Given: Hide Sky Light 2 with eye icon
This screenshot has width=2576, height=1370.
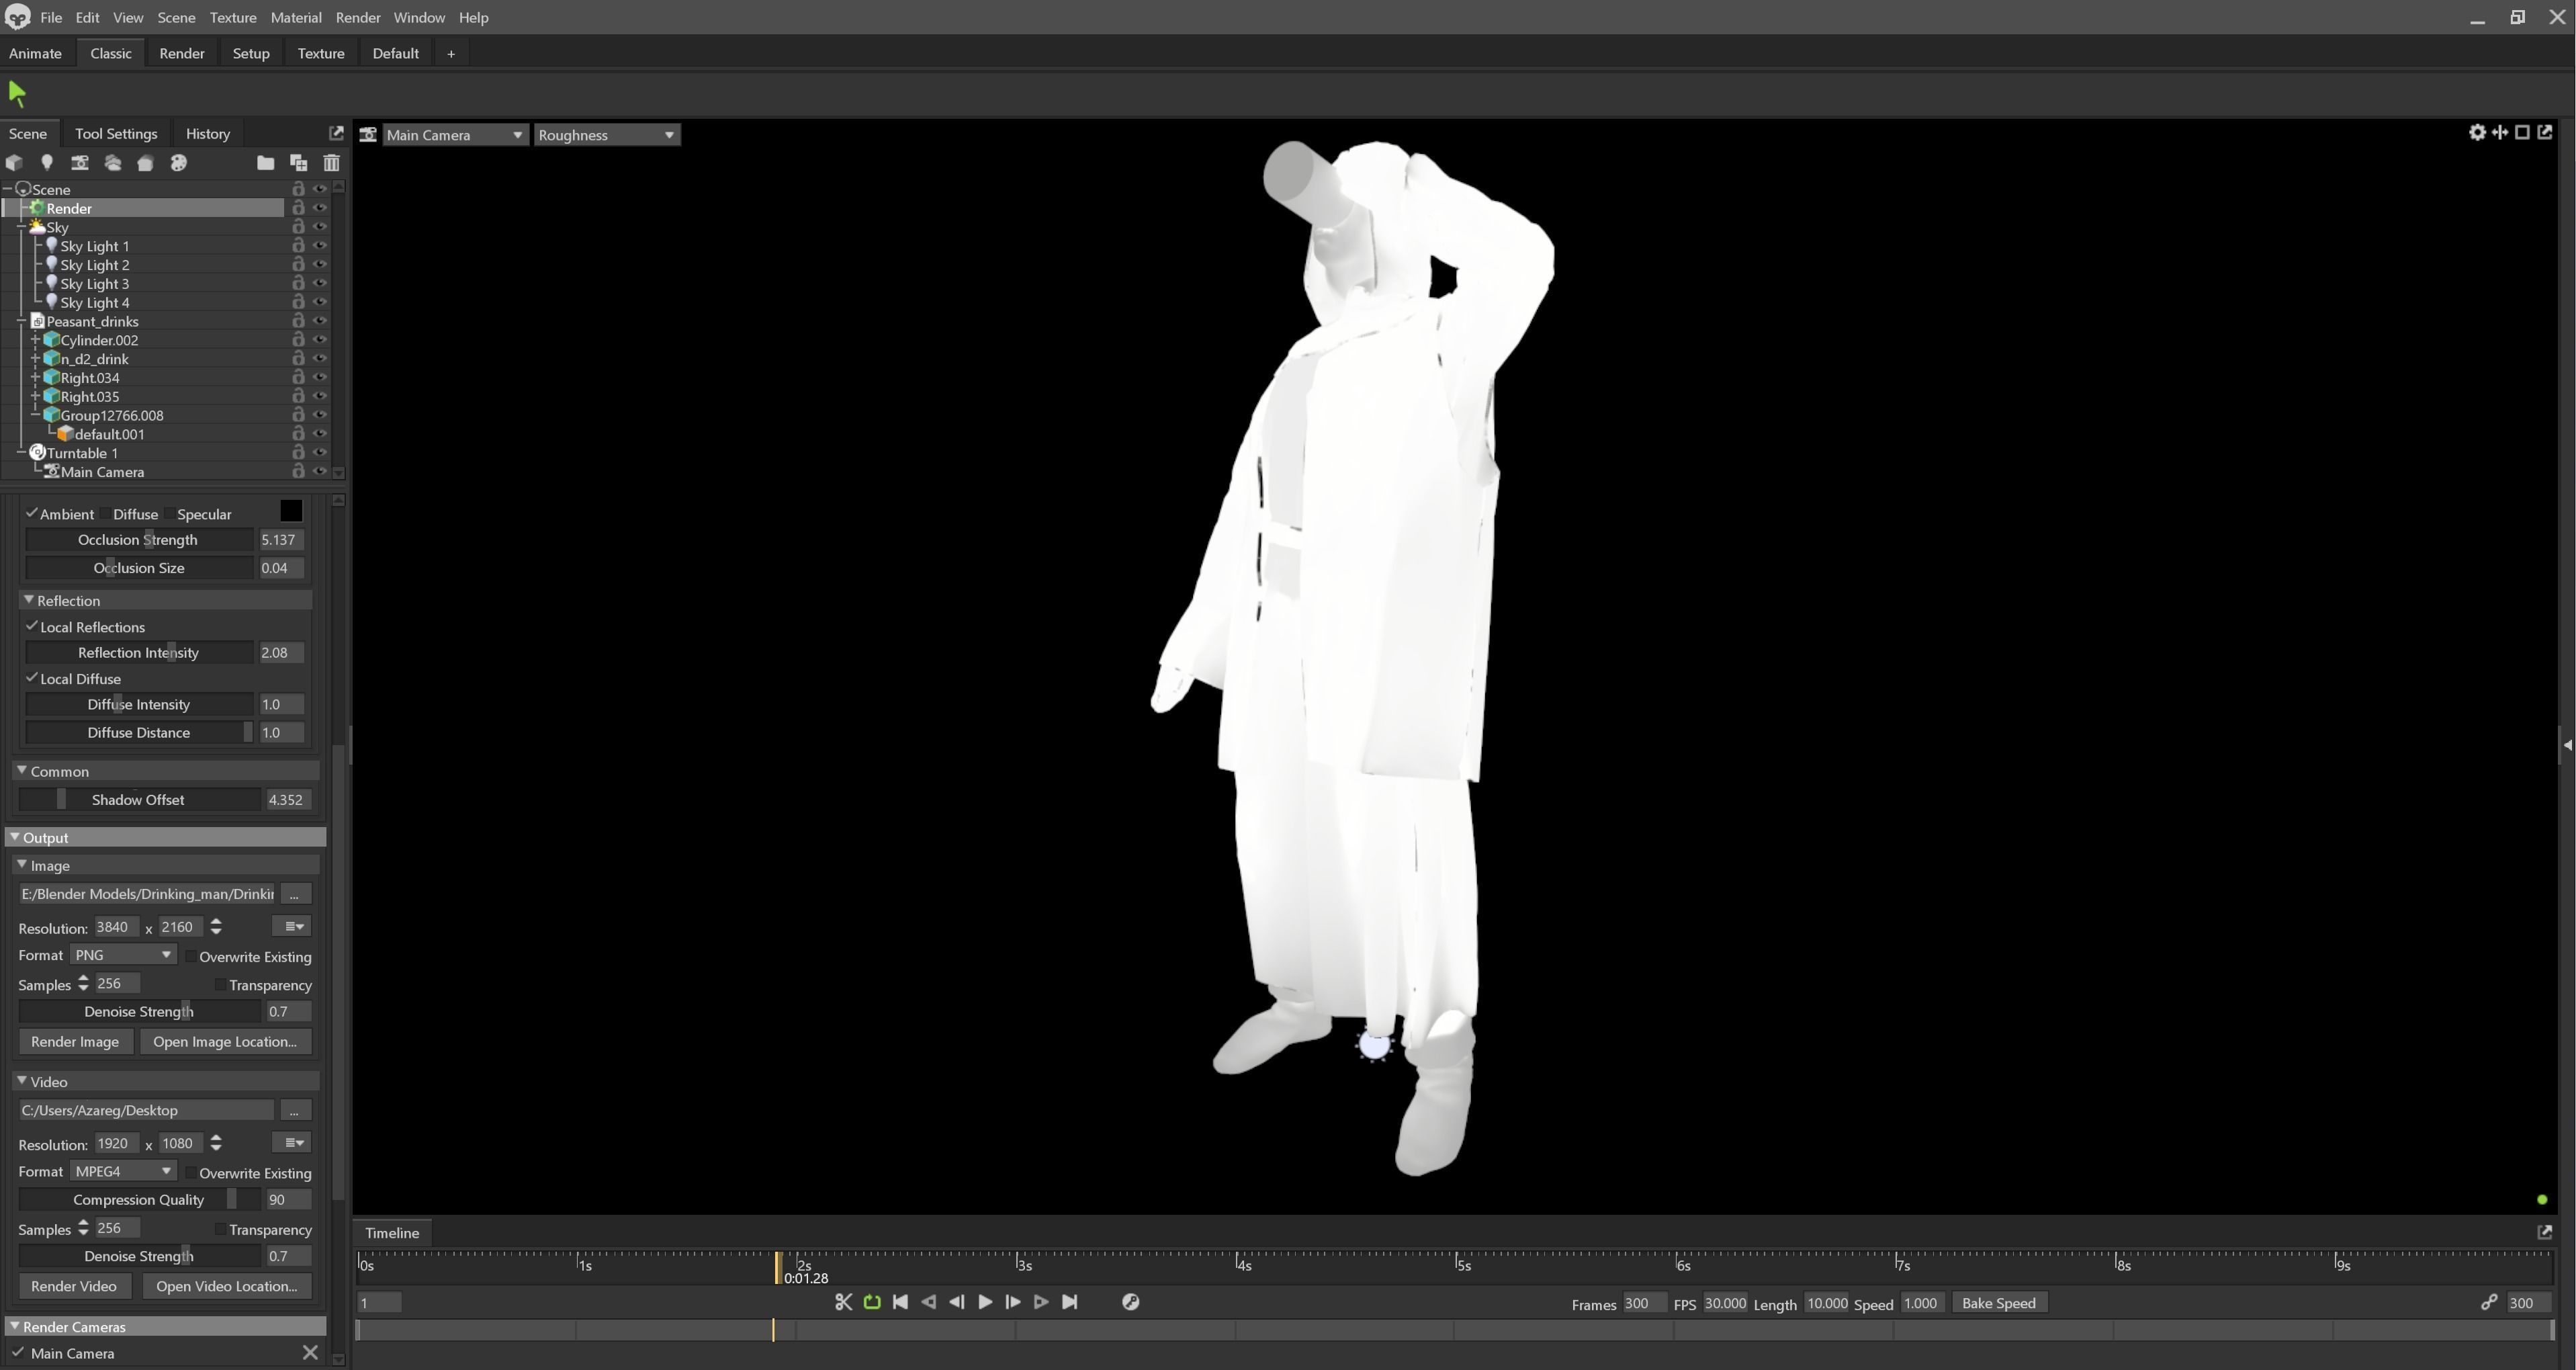Looking at the screenshot, I should coord(320,265).
